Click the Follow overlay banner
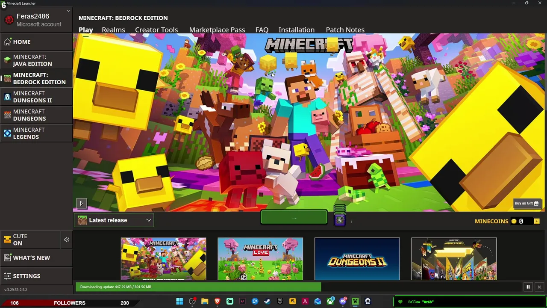This screenshot has height=308, width=547. pyautogui.click(x=470, y=302)
